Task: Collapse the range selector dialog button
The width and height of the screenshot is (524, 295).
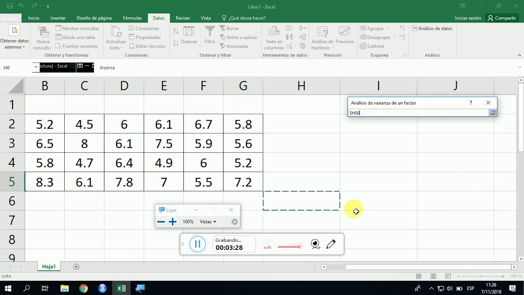Action: pos(492,113)
